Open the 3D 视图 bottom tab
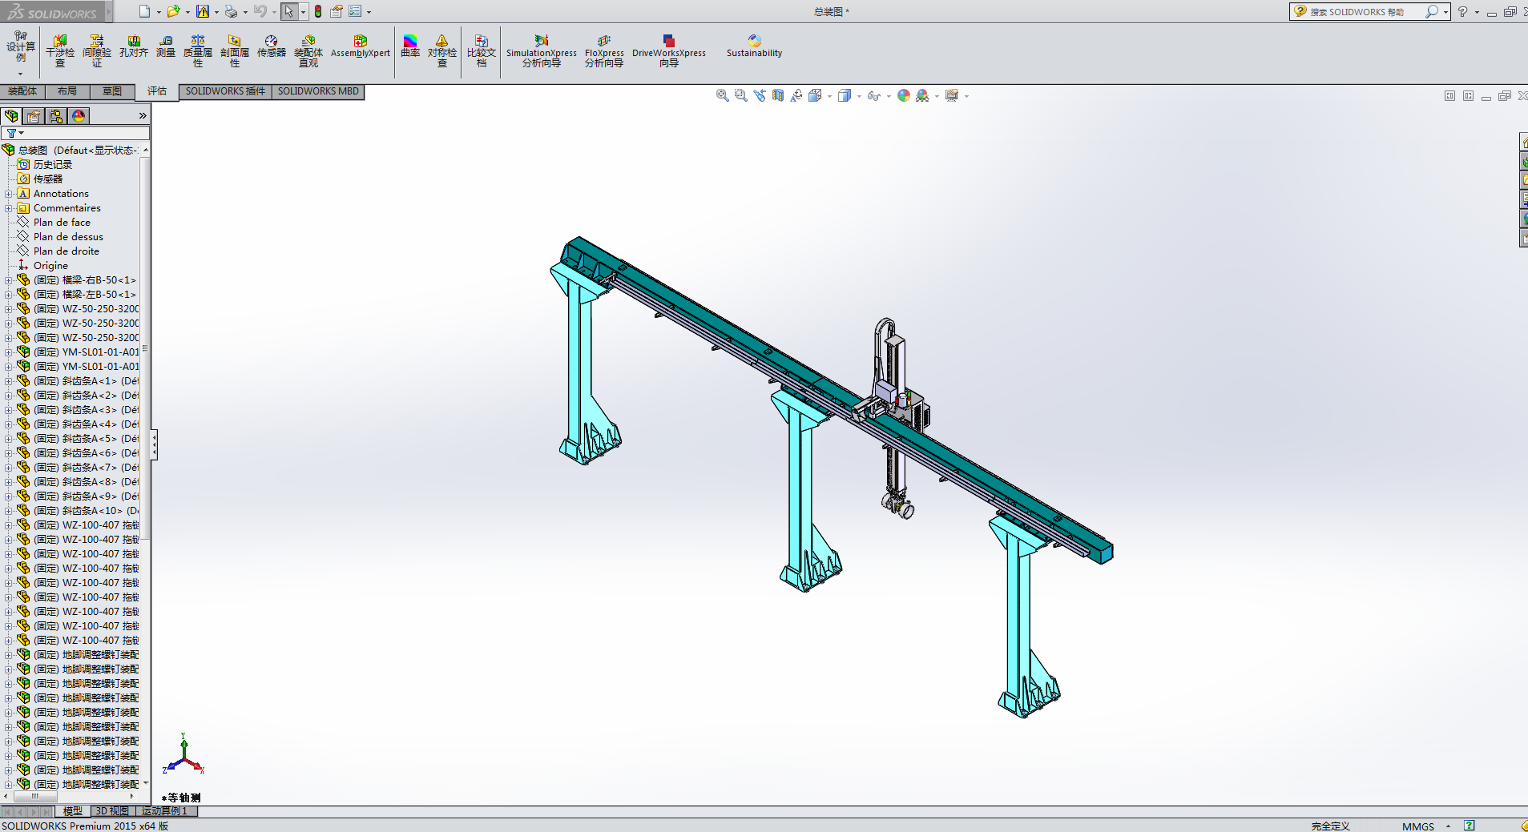 pos(112,811)
